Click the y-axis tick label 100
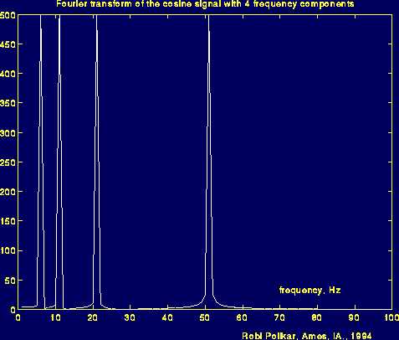 (8, 250)
